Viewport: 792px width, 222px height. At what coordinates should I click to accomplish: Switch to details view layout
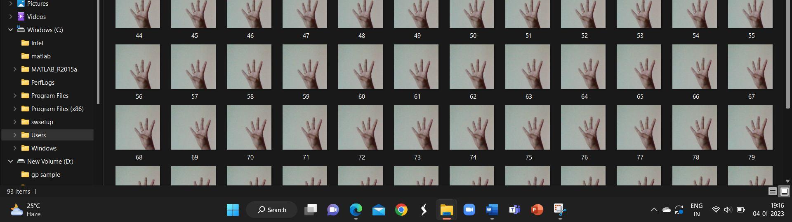(773, 192)
